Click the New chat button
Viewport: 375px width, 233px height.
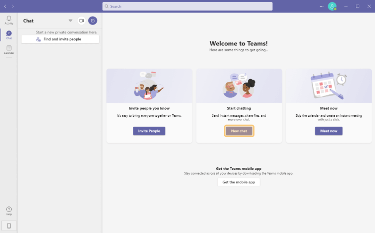[239, 131]
